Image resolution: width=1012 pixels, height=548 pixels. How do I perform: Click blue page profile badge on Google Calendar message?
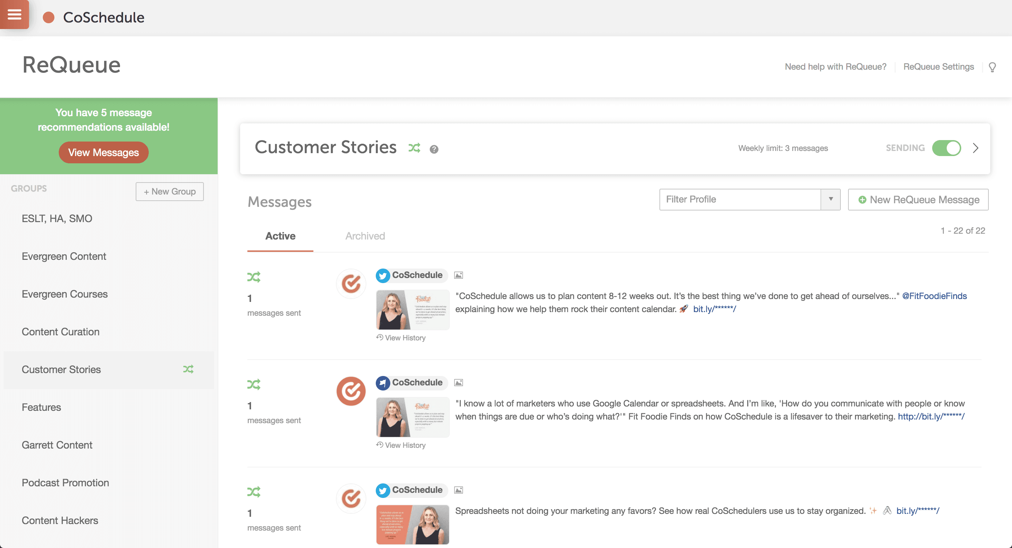coord(383,383)
